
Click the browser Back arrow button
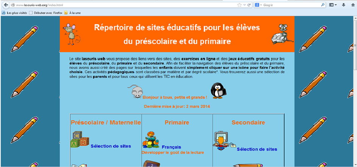pos(5,5)
